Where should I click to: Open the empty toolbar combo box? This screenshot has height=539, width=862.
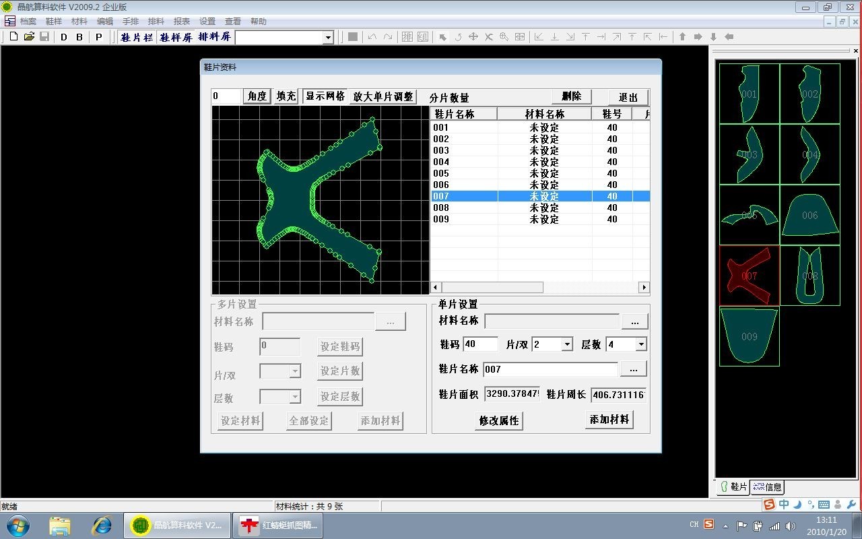tap(328, 38)
